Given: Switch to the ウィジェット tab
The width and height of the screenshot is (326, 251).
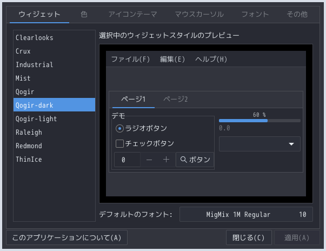Looking at the screenshot, I should (39, 15).
